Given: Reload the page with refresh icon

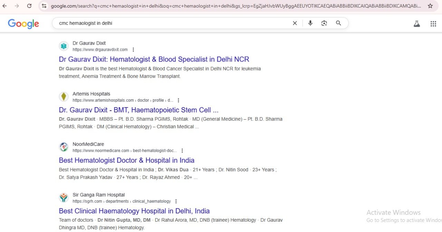Looking at the screenshot, I should click(29, 6).
